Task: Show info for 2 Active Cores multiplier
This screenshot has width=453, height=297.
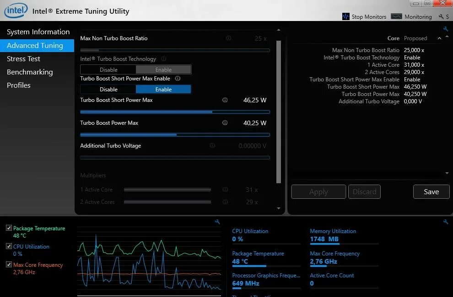Action: click(x=225, y=202)
